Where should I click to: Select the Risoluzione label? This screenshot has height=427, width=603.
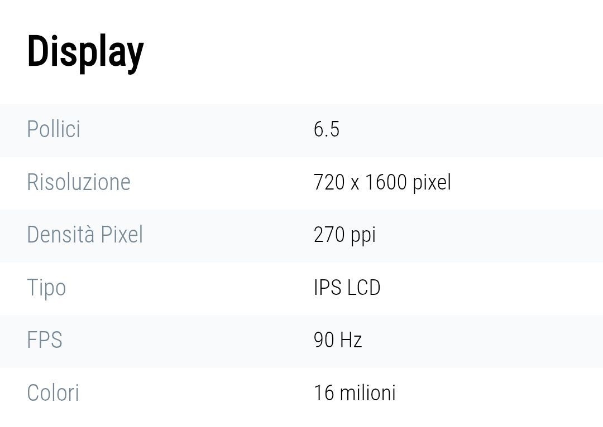click(x=79, y=182)
